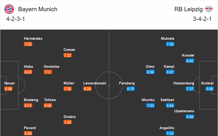The height and width of the screenshot is (136, 218).
Task: Open Halstenberg's 7.37 rating badge
Action: pyautogui.click(x=190, y=89)
